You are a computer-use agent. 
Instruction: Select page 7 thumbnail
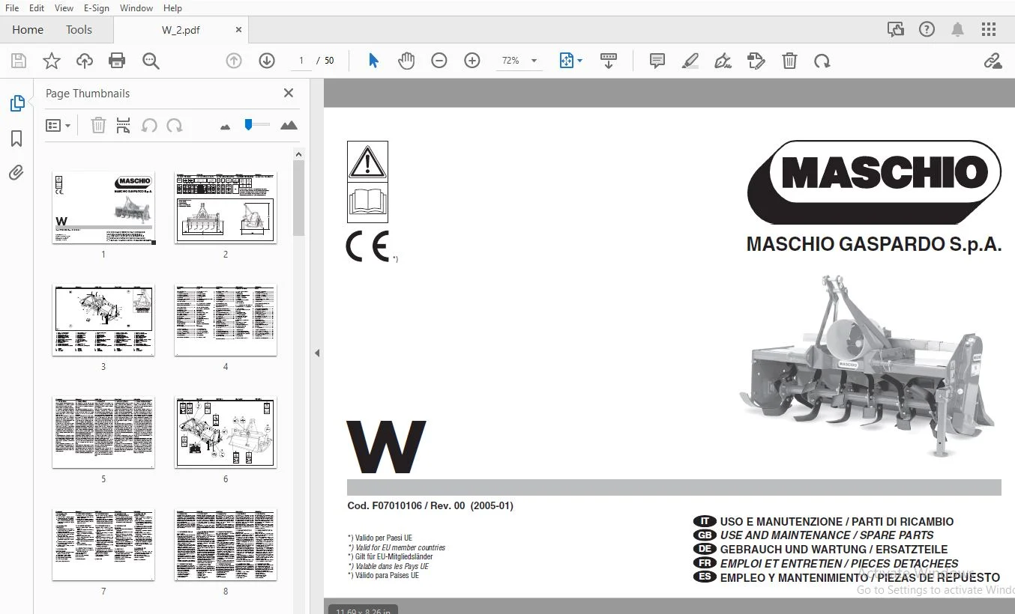(x=103, y=544)
